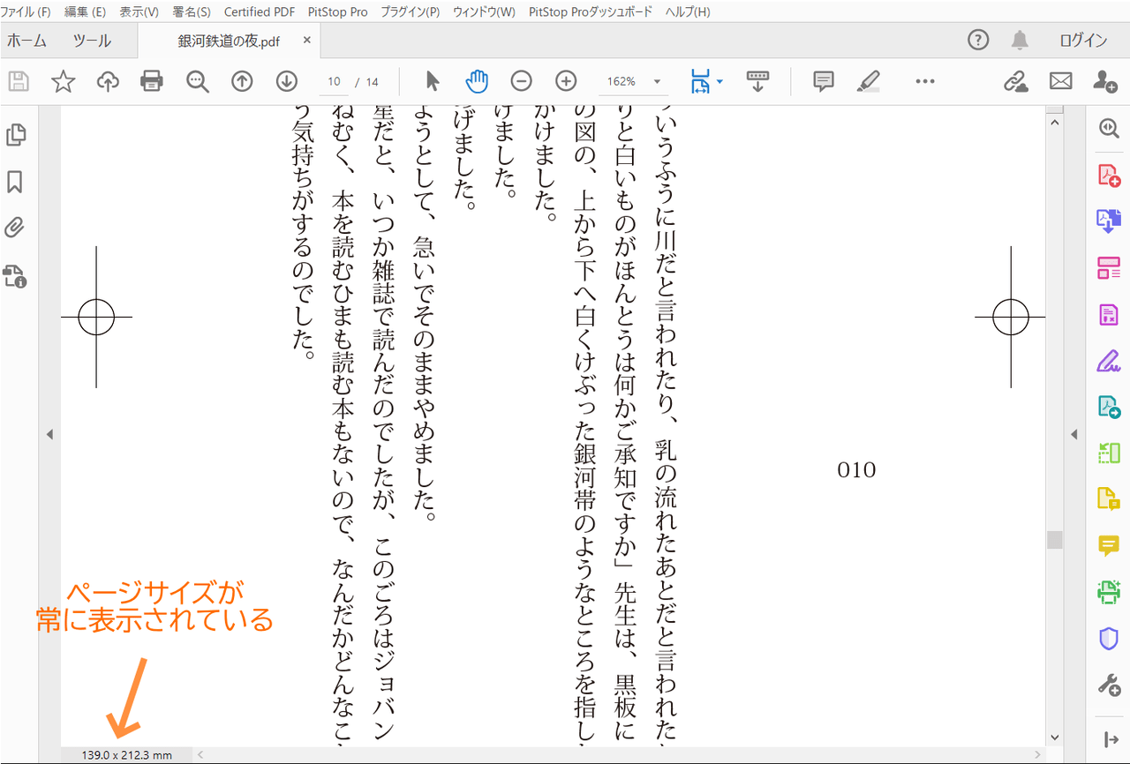Activate the Selection arrow tool
Screen dimensions: 1130x764
[432, 81]
